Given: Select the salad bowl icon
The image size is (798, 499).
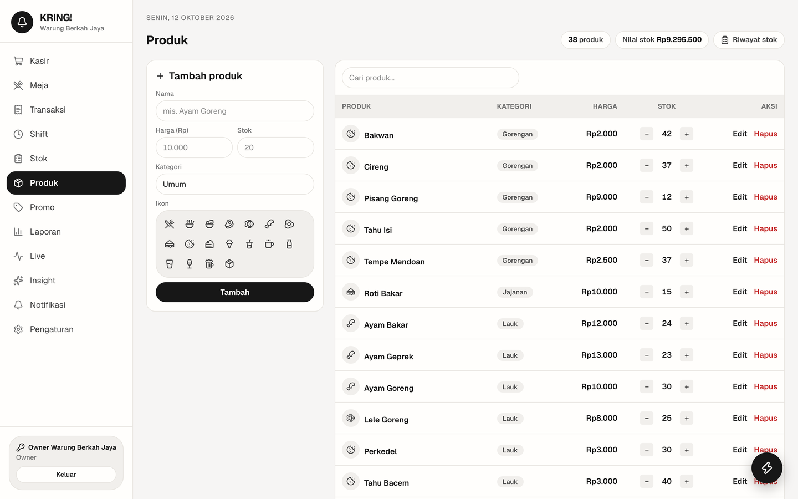Looking at the screenshot, I should click(x=209, y=224).
